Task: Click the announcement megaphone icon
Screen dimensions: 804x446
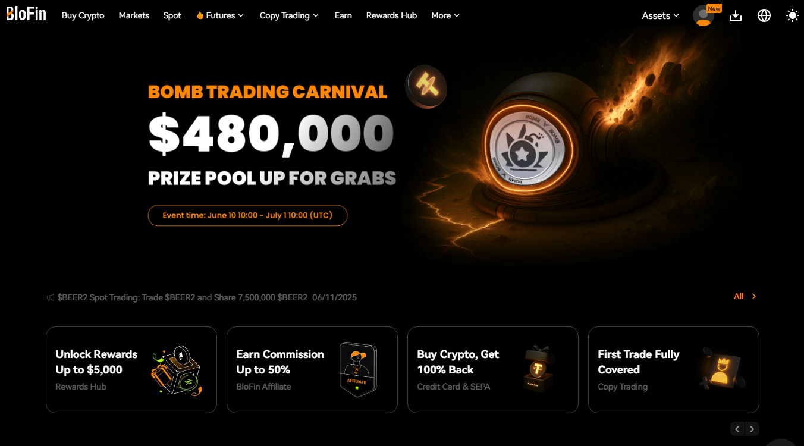Action: [x=51, y=297]
